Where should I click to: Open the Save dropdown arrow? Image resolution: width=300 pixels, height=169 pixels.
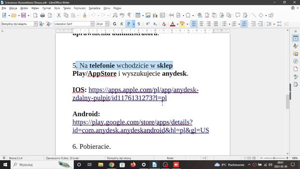tap(28, 15)
